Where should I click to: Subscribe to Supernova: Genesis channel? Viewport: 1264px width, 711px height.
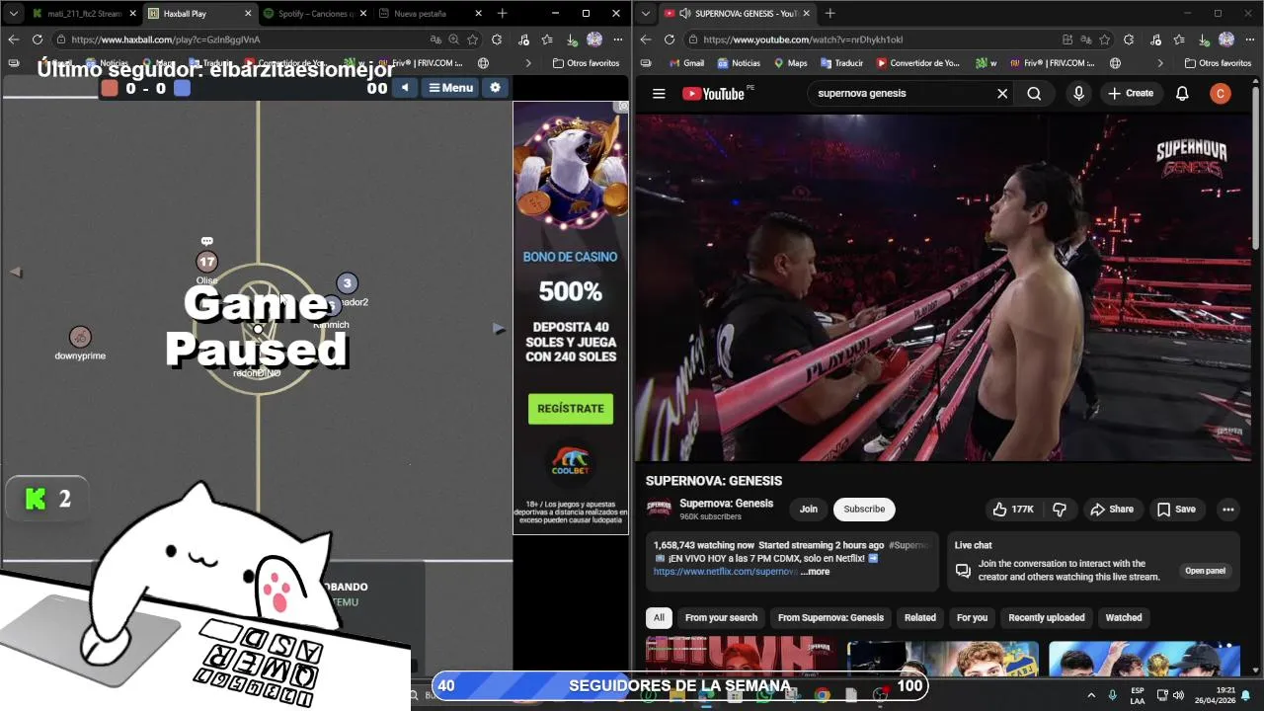pyautogui.click(x=864, y=510)
